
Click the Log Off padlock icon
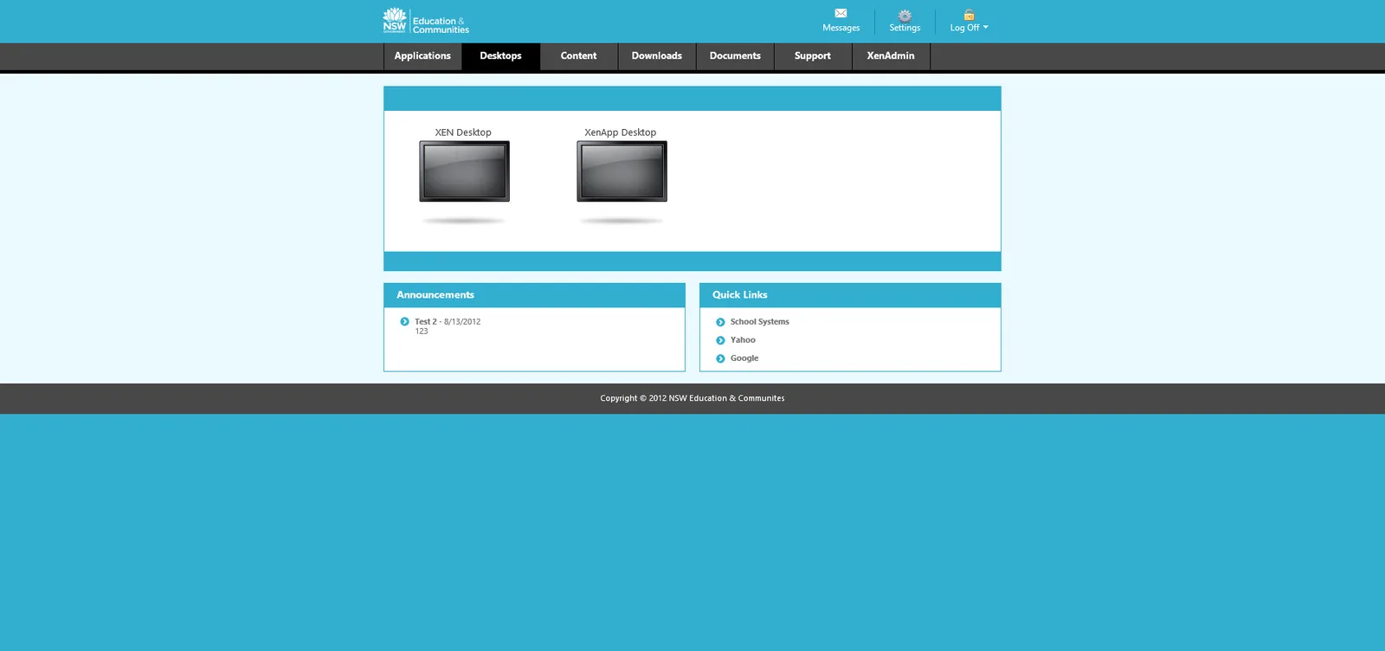pyautogui.click(x=969, y=15)
